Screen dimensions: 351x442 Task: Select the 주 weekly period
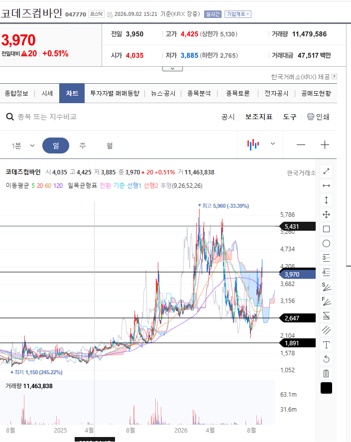click(x=83, y=146)
